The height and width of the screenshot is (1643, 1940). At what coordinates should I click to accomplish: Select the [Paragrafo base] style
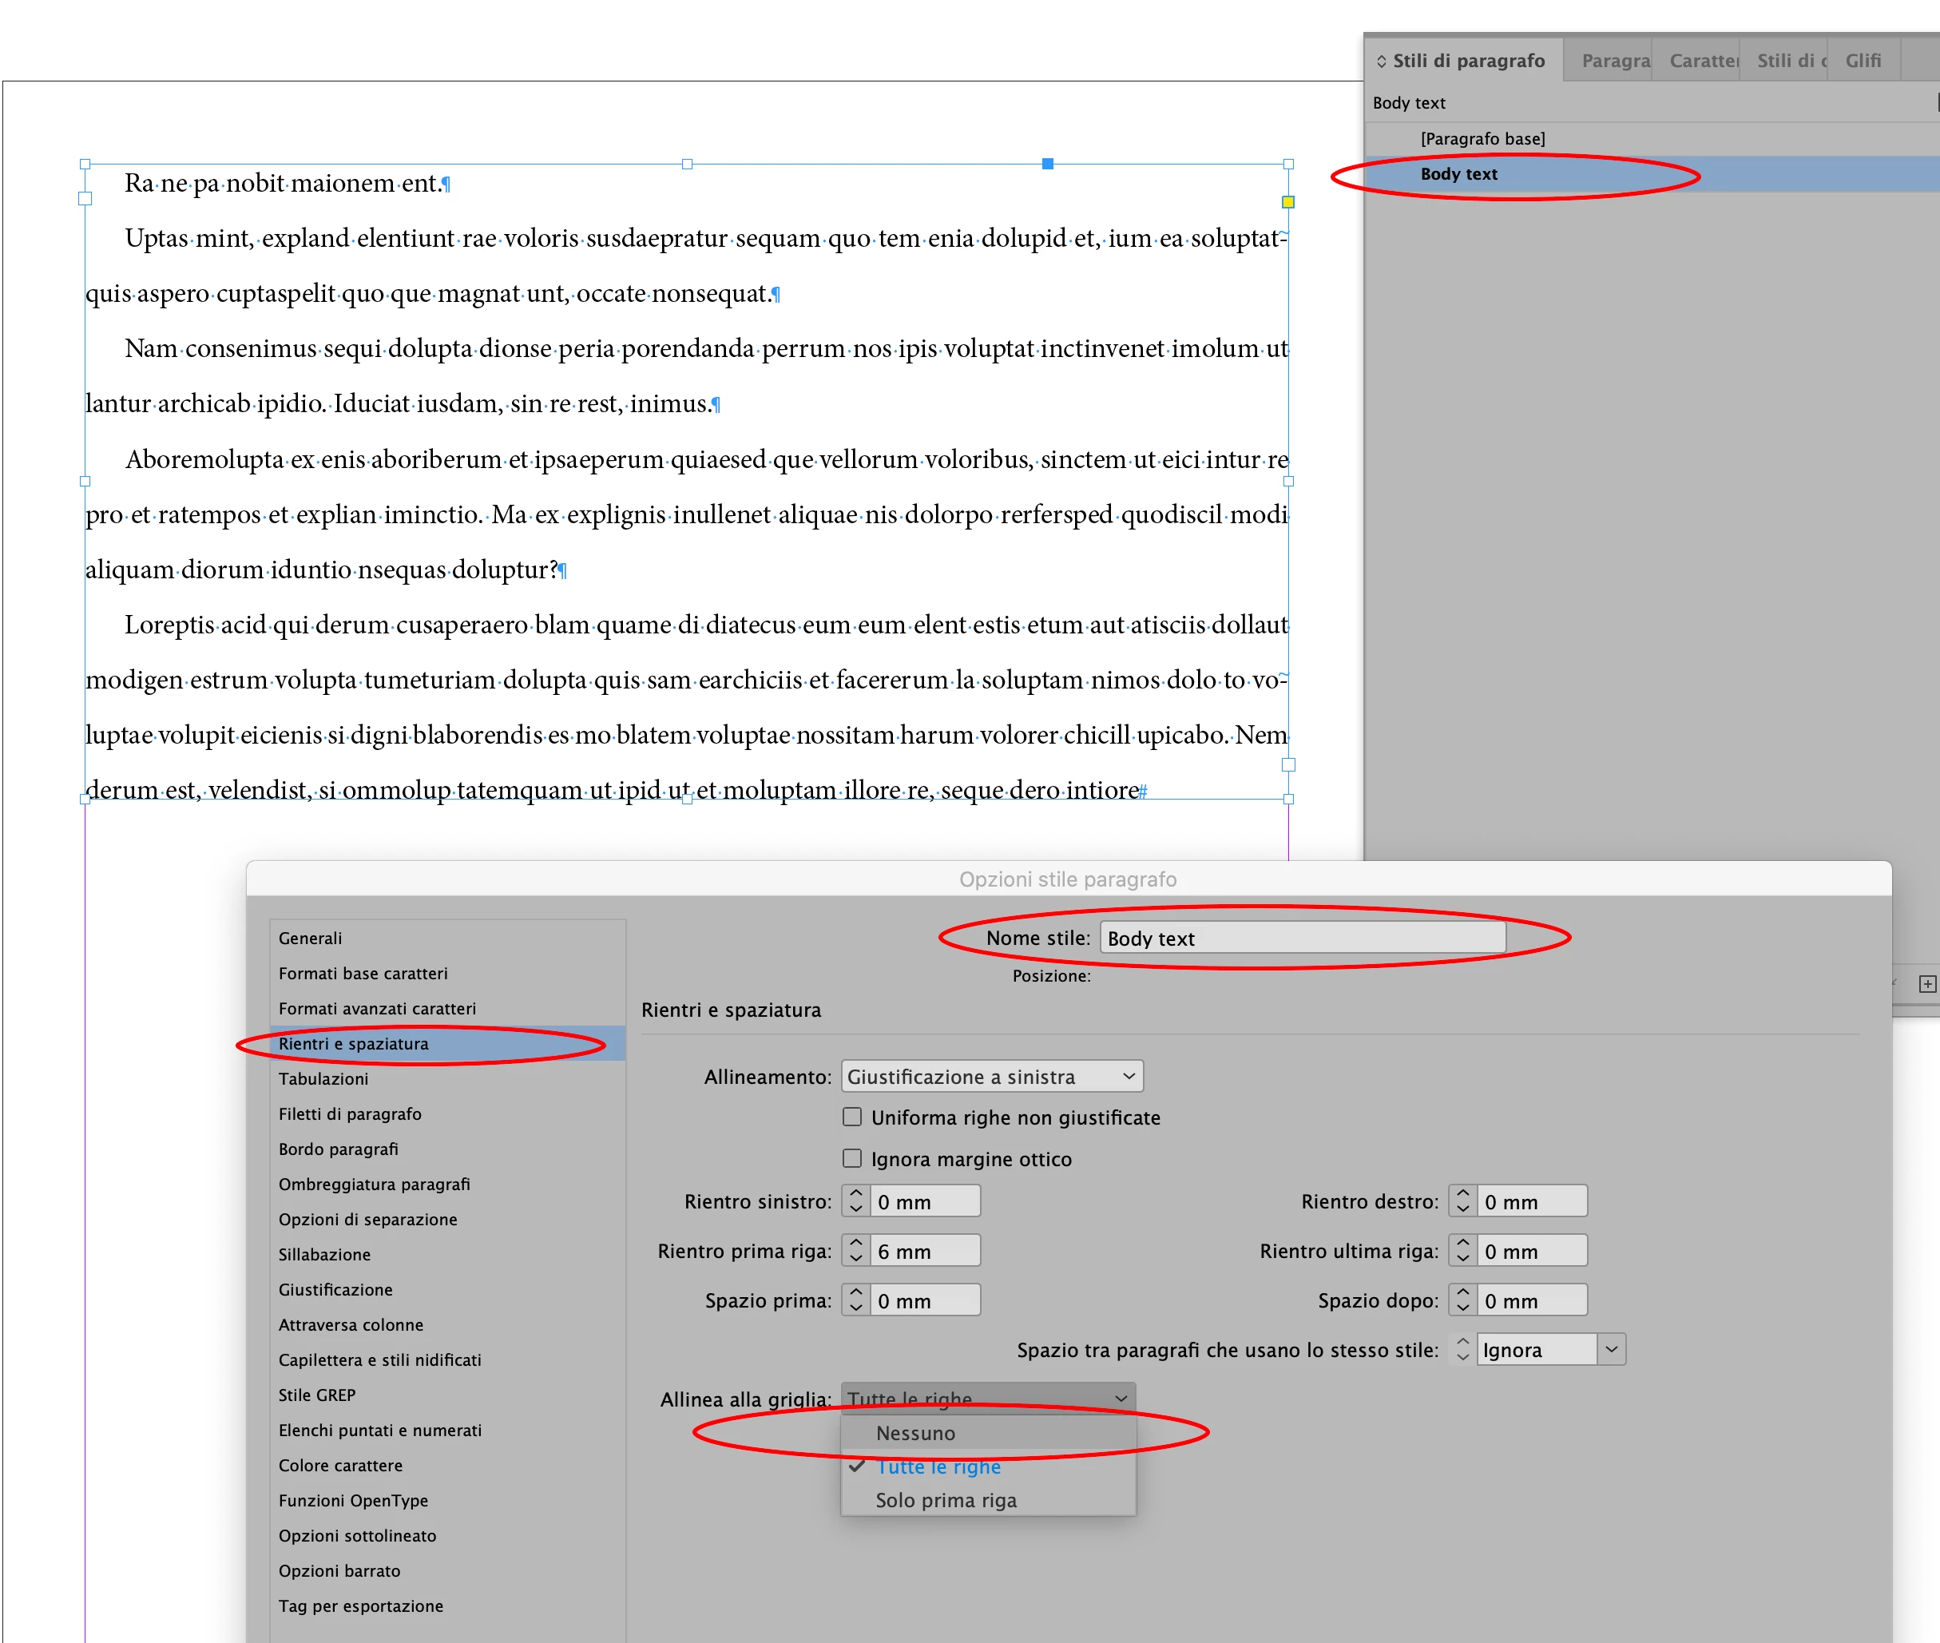pos(1482,139)
